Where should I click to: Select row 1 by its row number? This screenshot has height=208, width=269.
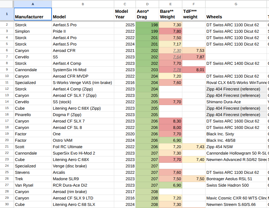7,14
